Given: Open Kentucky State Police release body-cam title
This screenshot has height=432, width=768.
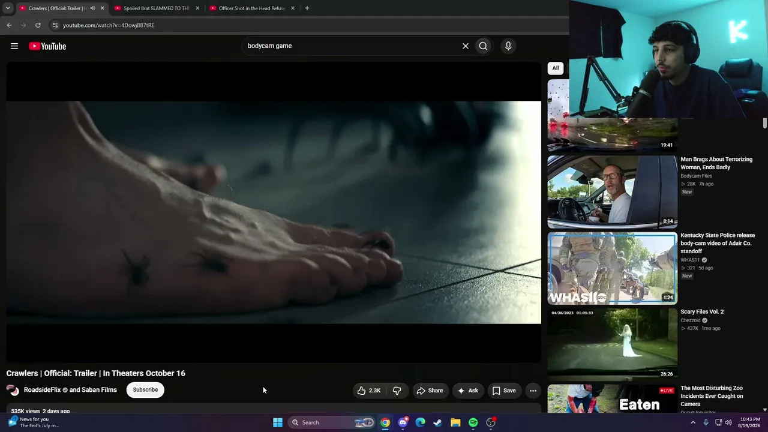Looking at the screenshot, I should click(718, 243).
